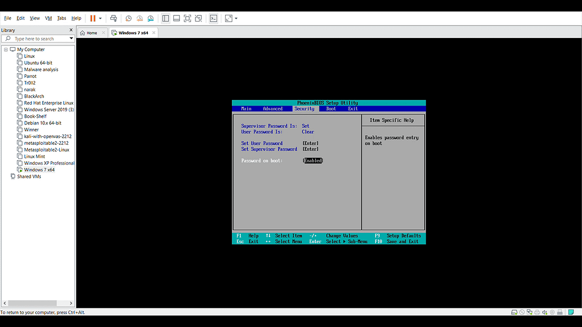This screenshot has width=582, height=327.
Task: Open the Help menu
Action: [x=76, y=18]
